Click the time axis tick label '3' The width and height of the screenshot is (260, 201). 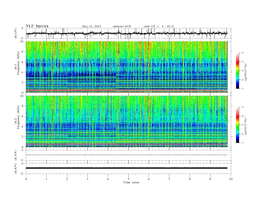pyautogui.click(x=87, y=179)
